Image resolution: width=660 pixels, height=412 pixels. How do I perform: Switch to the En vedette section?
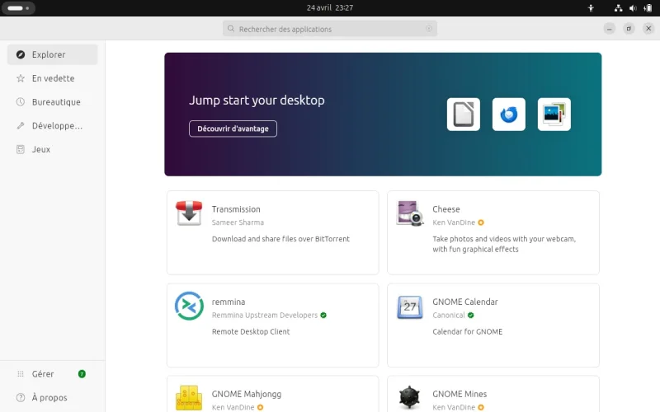pyautogui.click(x=52, y=78)
